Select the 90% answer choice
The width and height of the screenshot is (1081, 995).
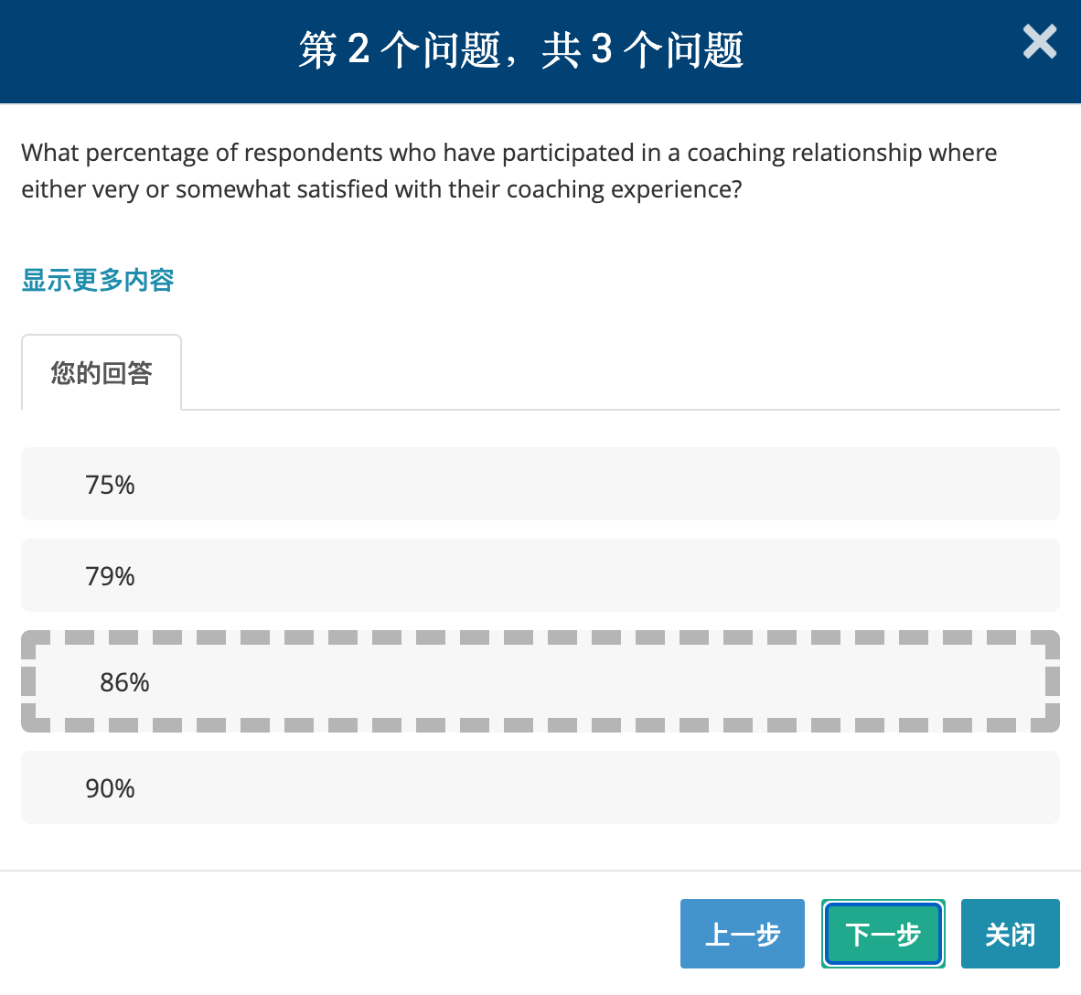coord(540,787)
